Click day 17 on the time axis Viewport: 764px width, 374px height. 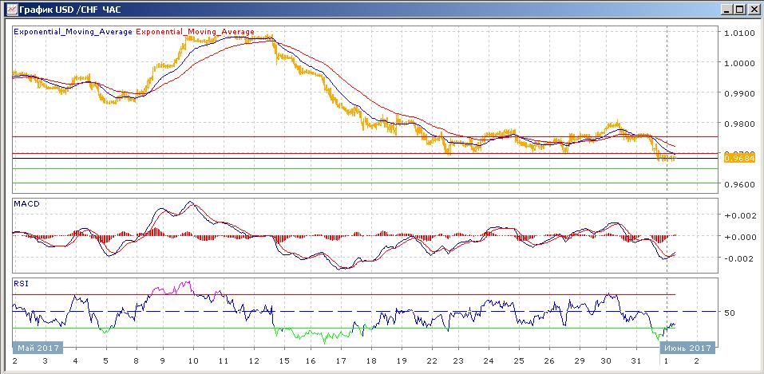pyautogui.click(x=341, y=361)
